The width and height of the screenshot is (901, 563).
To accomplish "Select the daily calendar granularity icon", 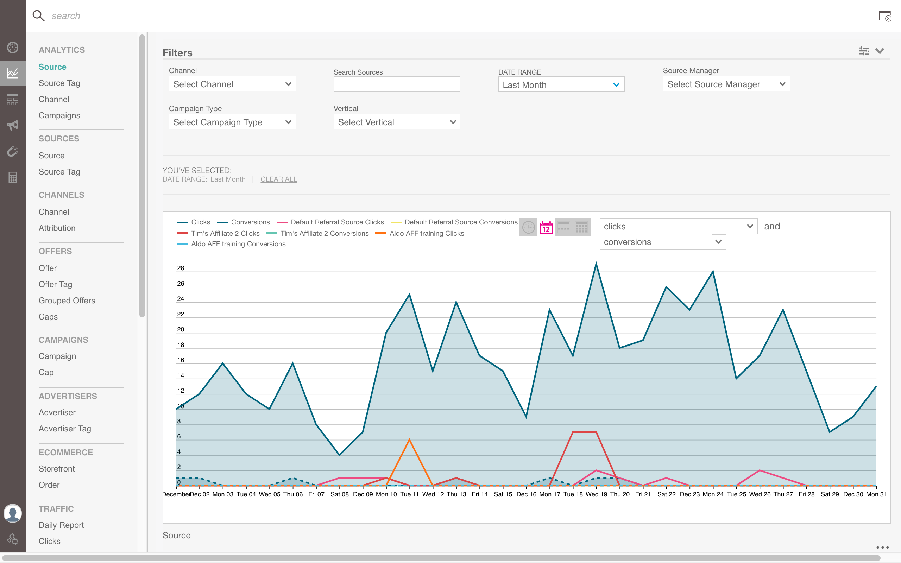I will click(546, 227).
